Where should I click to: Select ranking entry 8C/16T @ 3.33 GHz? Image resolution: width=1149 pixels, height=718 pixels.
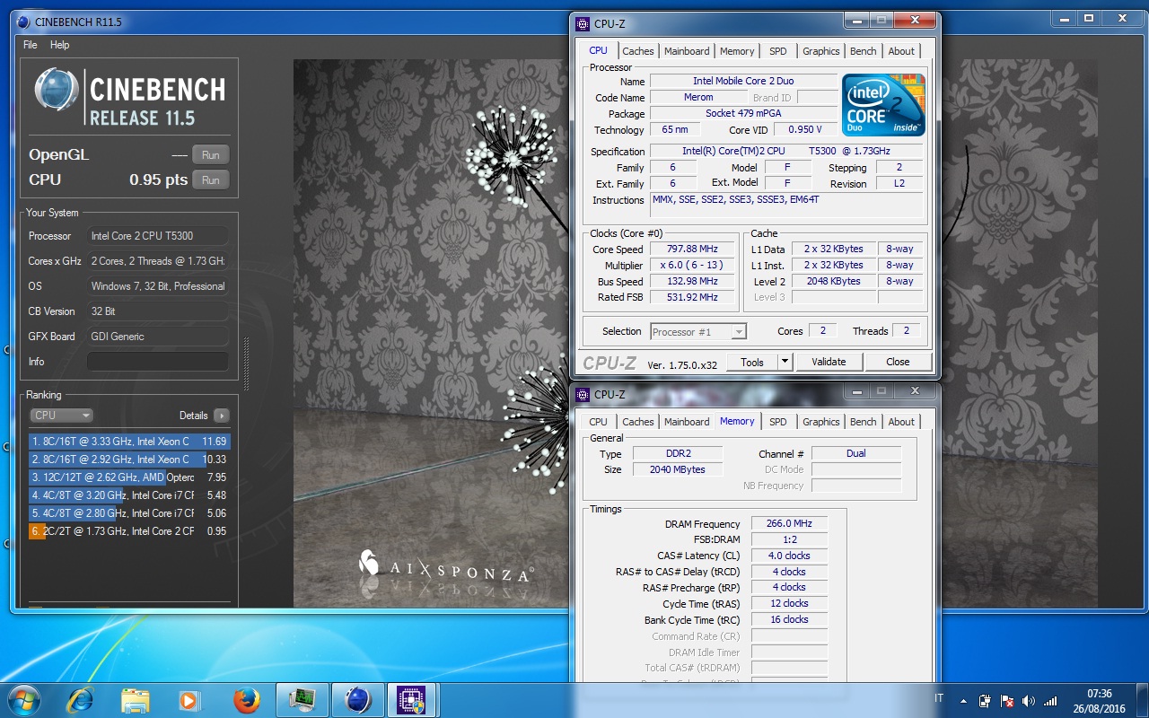tap(129, 442)
